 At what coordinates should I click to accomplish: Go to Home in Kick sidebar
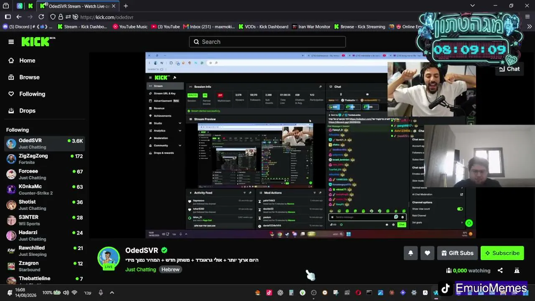pos(27,61)
